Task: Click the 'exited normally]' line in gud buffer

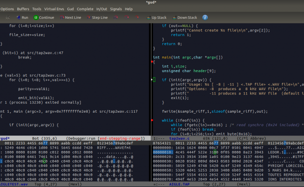Action: (x=41, y=102)
